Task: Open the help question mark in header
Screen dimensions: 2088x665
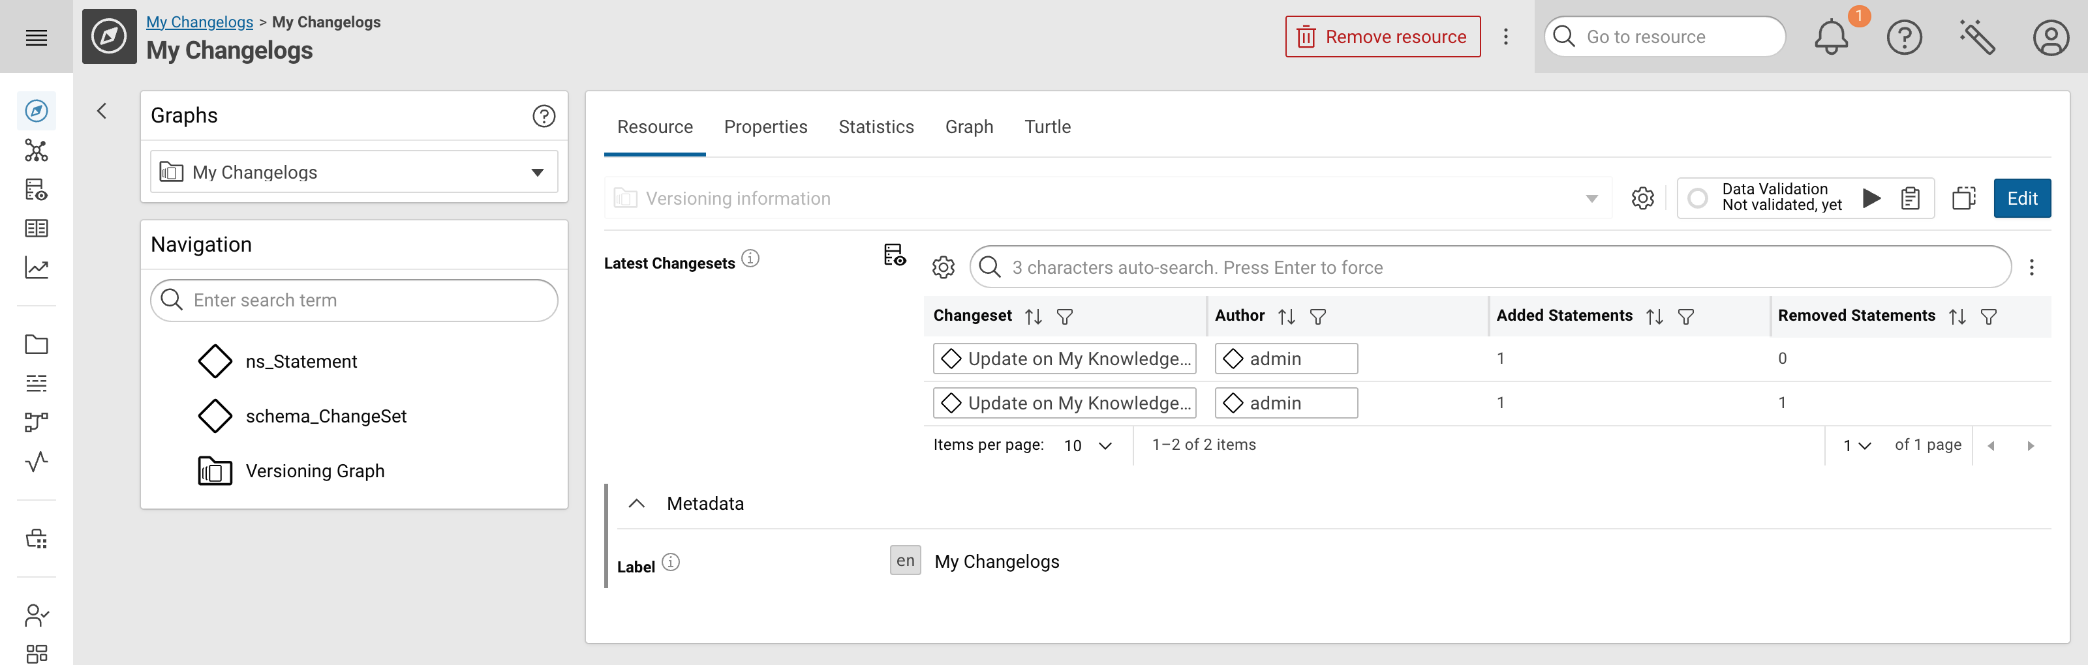Action: (1904, 37)
